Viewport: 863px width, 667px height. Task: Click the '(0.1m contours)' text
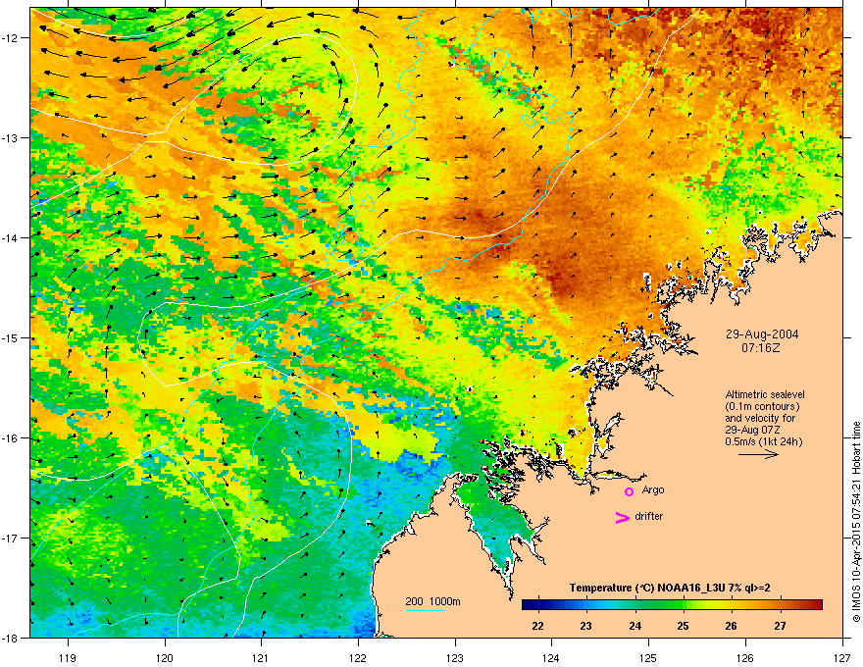pos(762,407)
